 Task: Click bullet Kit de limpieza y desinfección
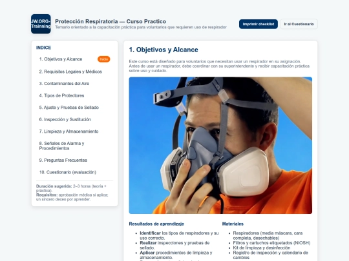point(262,247)
